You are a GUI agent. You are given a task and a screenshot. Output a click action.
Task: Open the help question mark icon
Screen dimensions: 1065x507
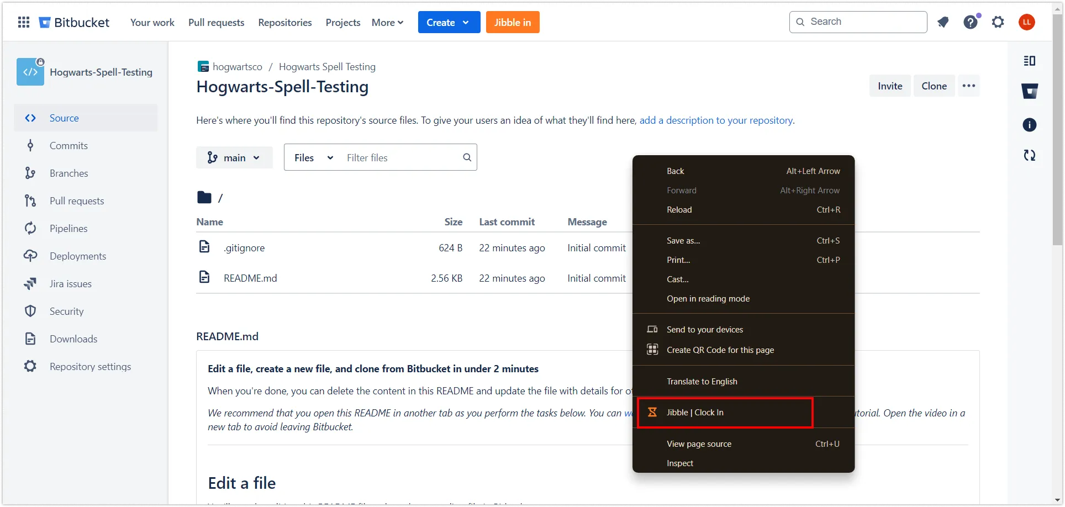point(971,22)
